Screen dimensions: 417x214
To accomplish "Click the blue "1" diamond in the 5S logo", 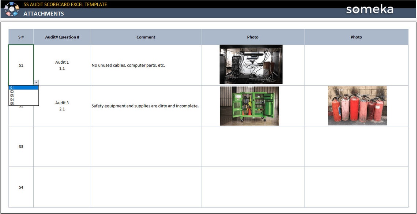I will coord(12,3).
